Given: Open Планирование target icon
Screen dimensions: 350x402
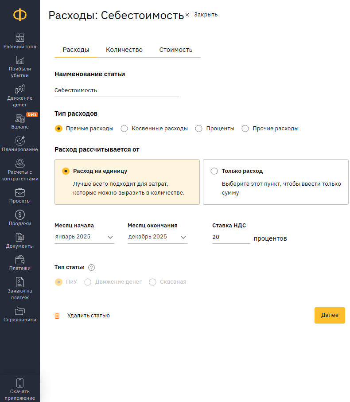Looking at the screenshot, I should pyautogui.click(x=20, y=141).
